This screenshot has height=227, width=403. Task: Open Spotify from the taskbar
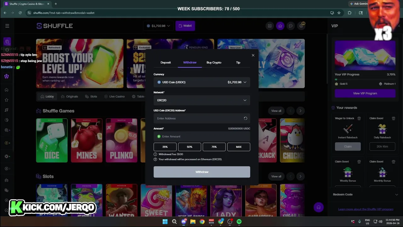[239, 222]
